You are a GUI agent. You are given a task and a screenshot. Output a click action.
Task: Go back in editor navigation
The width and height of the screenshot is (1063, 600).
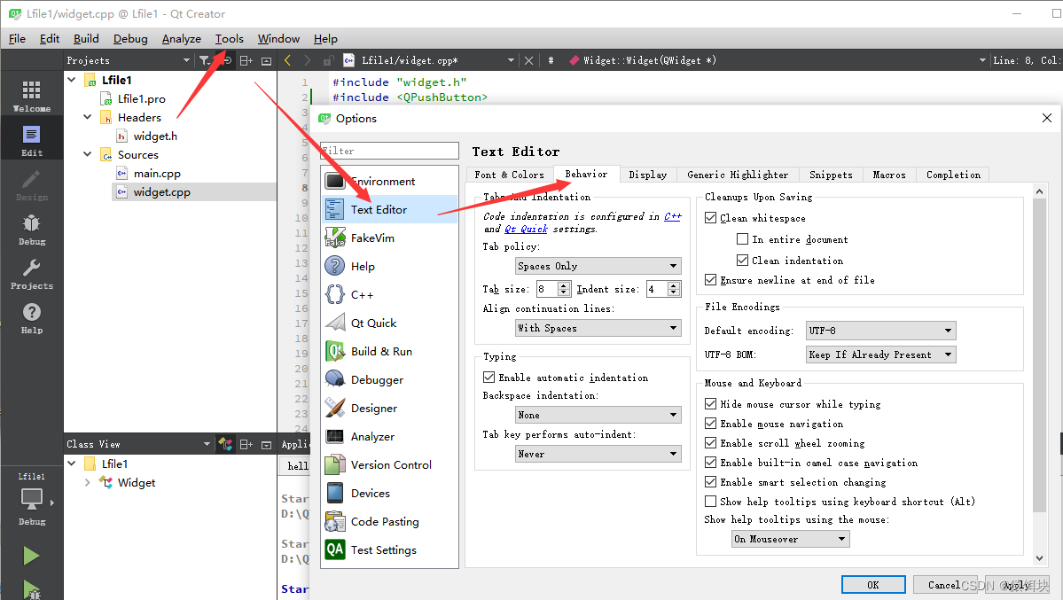pyautogui.click(x=287, y=60)
